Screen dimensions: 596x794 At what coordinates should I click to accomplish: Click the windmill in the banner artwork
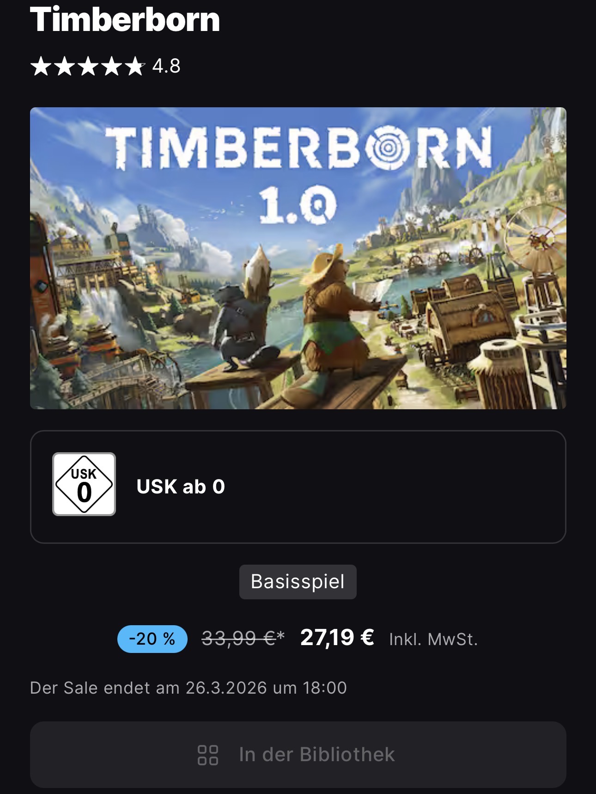pyautogui.click(x=536, y=240)
